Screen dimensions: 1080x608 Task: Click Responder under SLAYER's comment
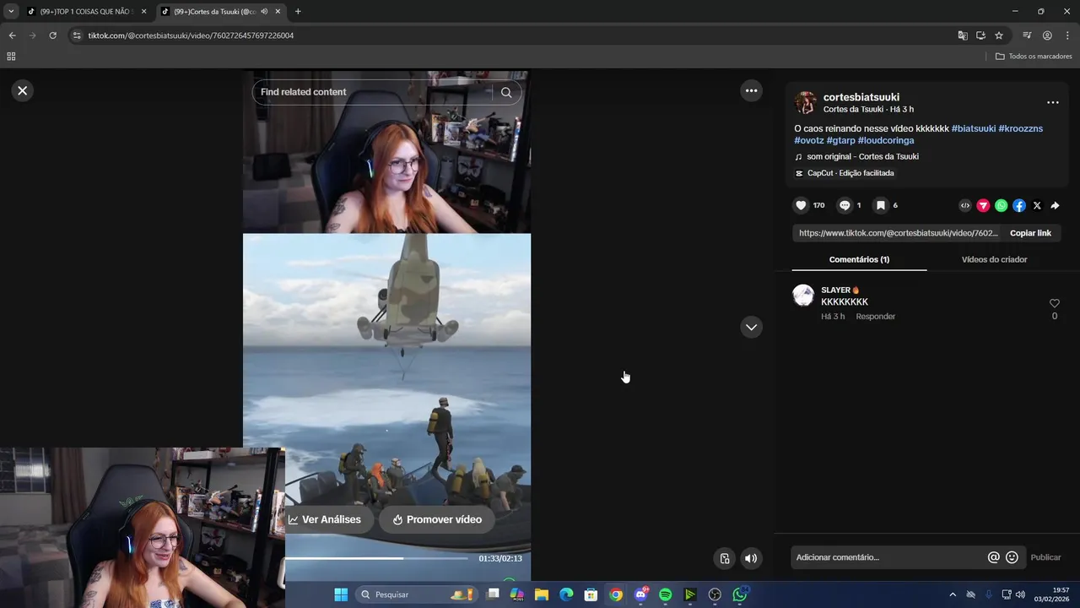tap(875, 317)
